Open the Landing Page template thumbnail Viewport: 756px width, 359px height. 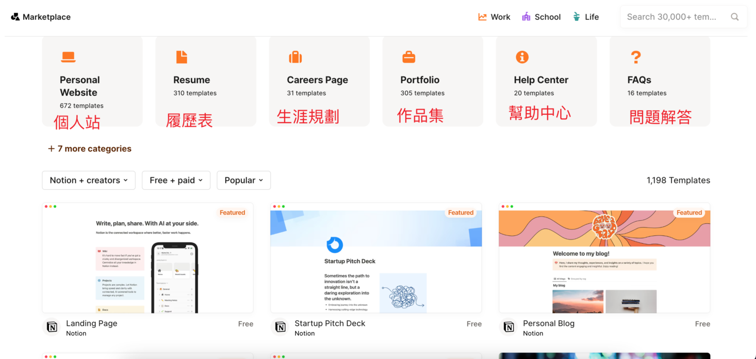coord(148,258)
